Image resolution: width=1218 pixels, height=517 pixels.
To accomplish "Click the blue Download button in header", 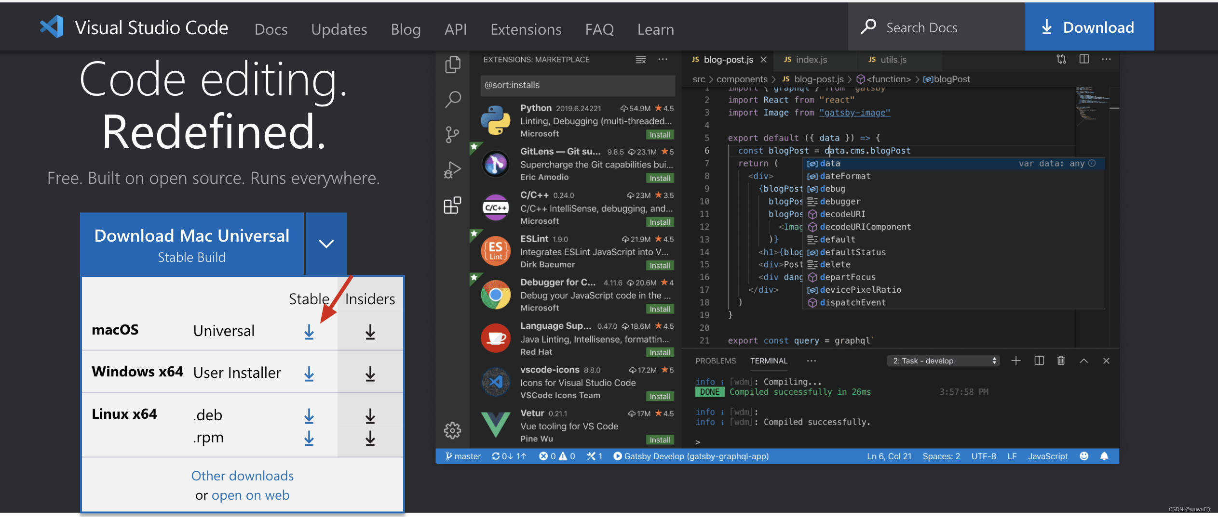I will coord(1089,26).
